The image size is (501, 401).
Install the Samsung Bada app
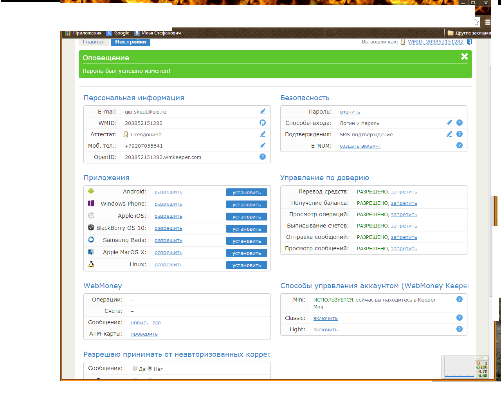click(x=247, y=241)
